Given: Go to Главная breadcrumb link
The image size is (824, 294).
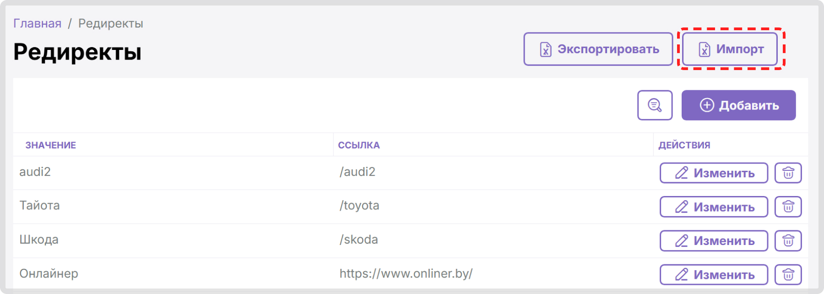Looking at the screenshot, I should pyautogui.click(x=37, y=23).
